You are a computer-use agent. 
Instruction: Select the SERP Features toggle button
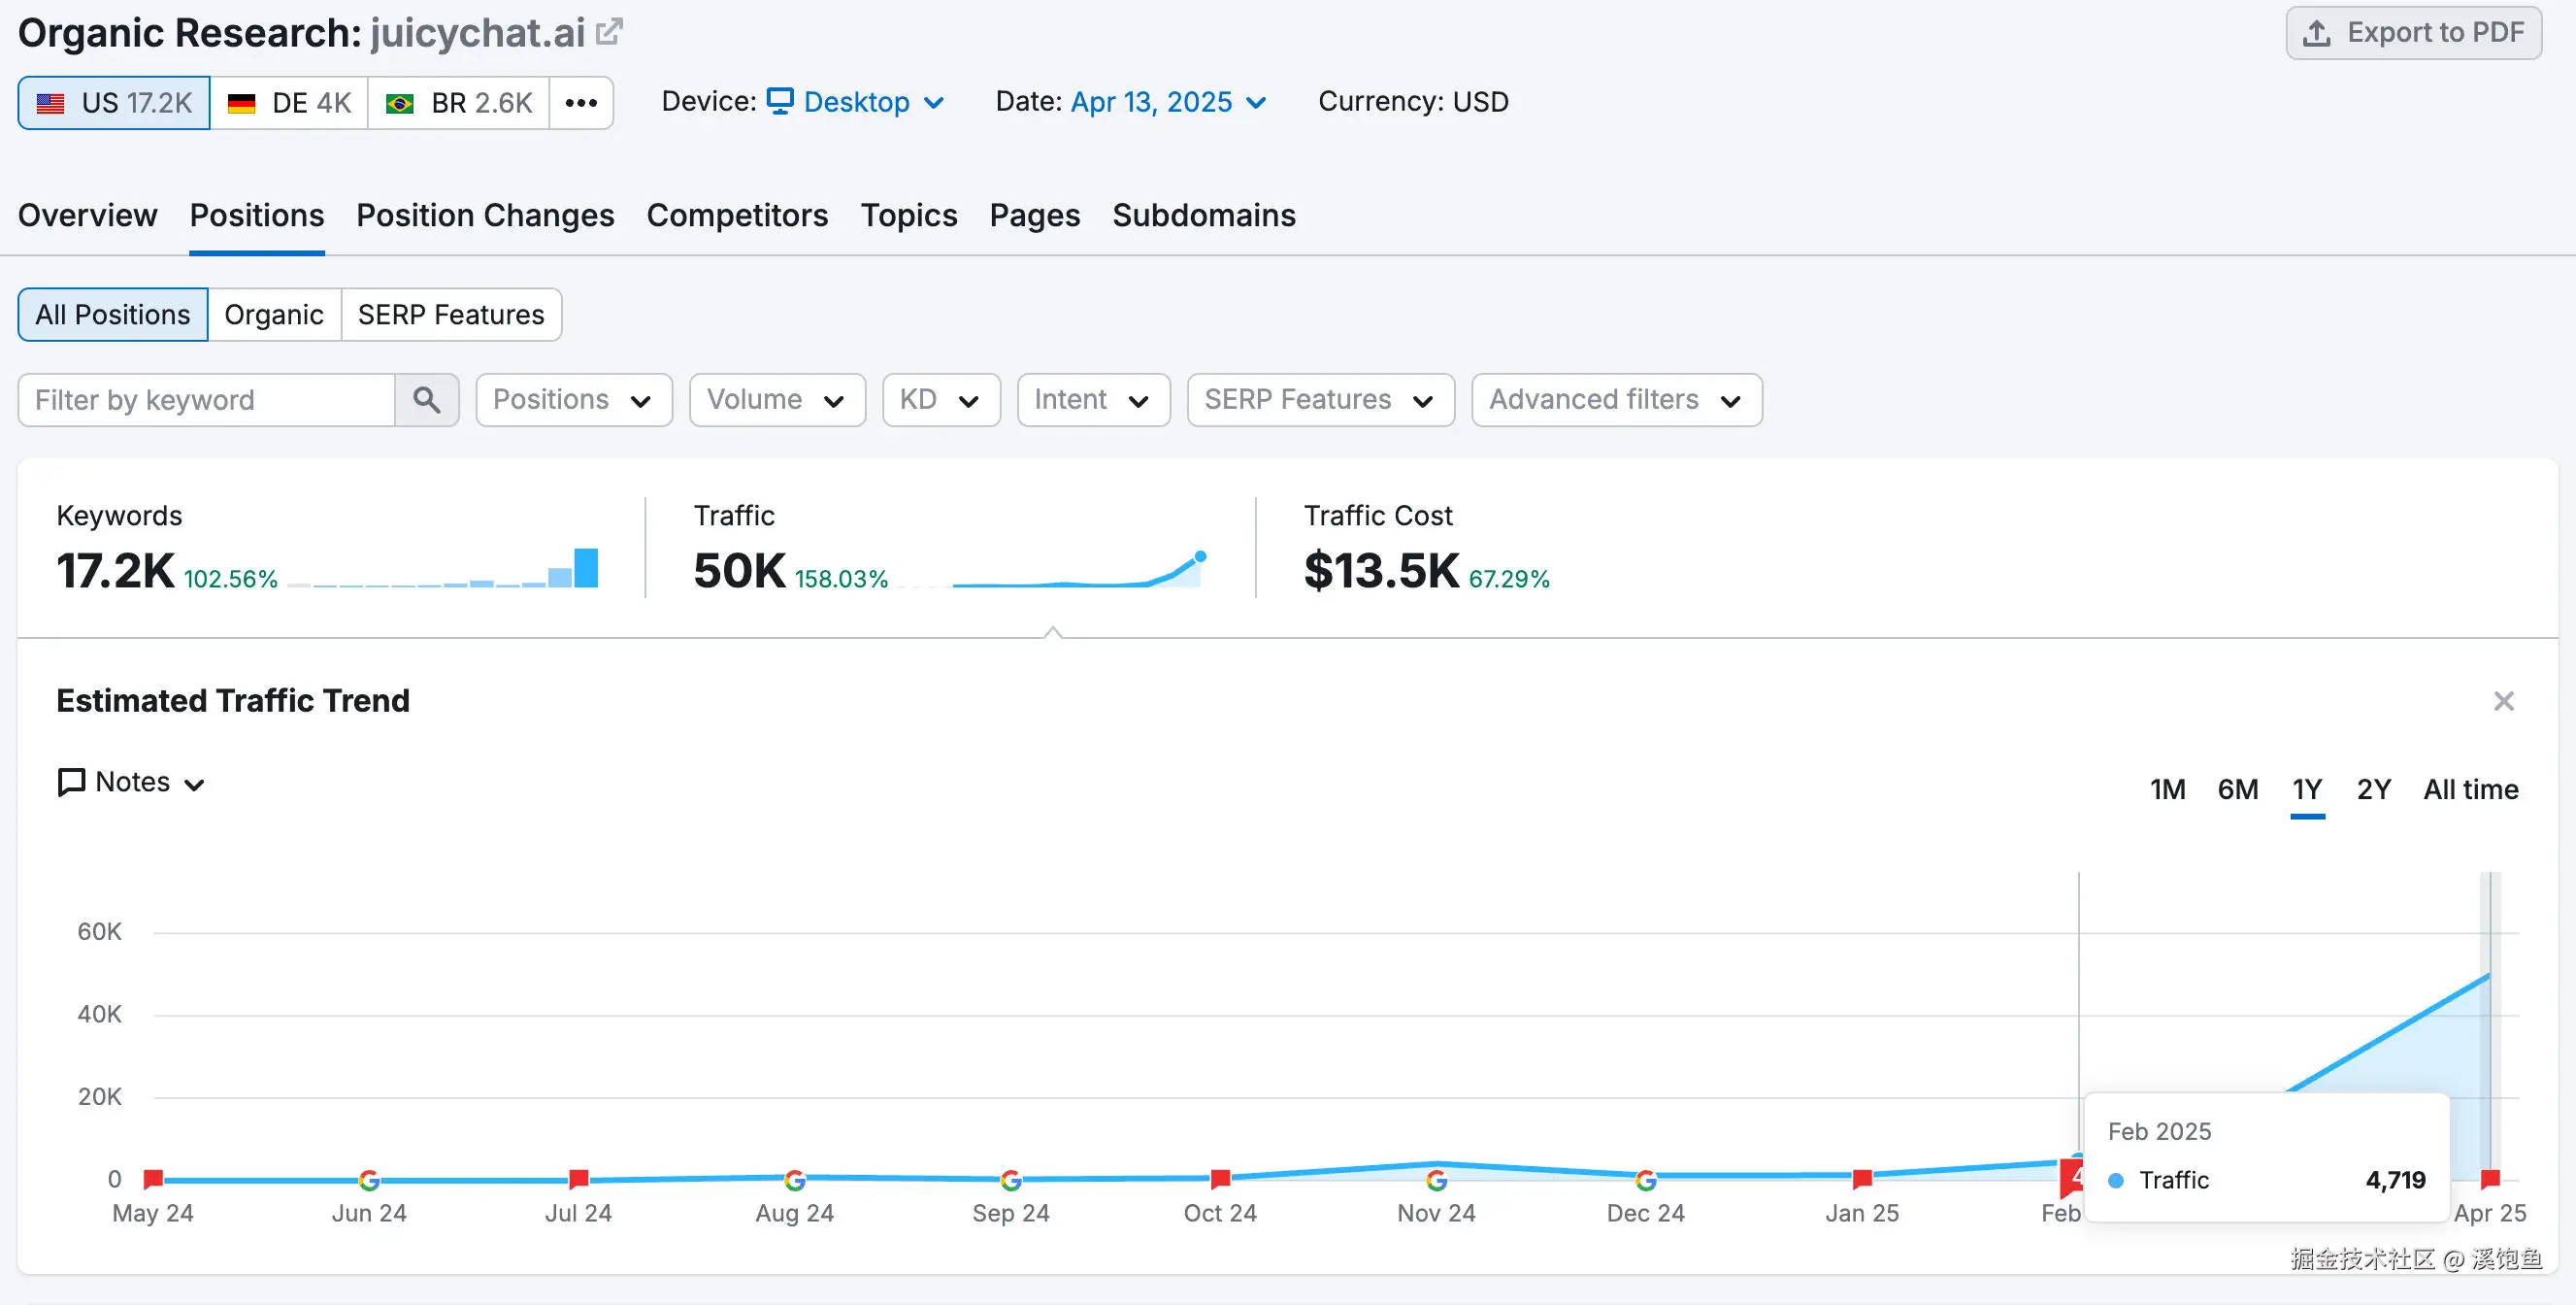[x=451, y=315]
